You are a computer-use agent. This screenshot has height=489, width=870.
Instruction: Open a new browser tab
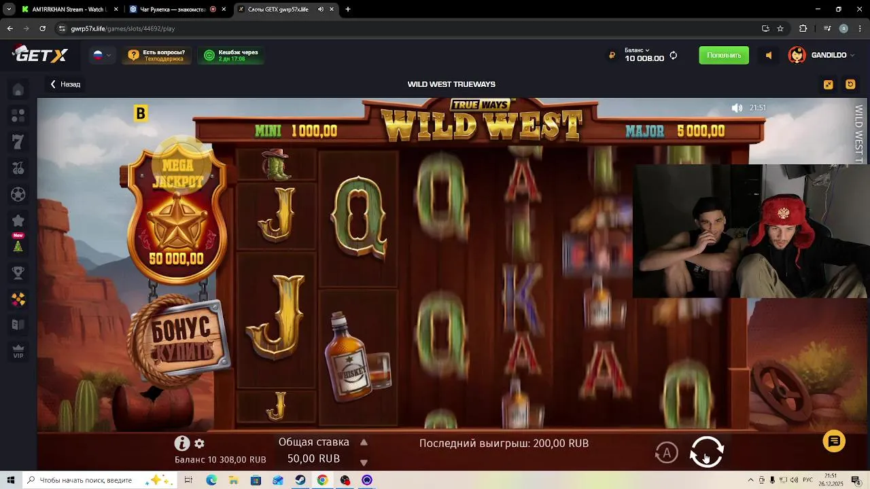(x=348, y=10)
